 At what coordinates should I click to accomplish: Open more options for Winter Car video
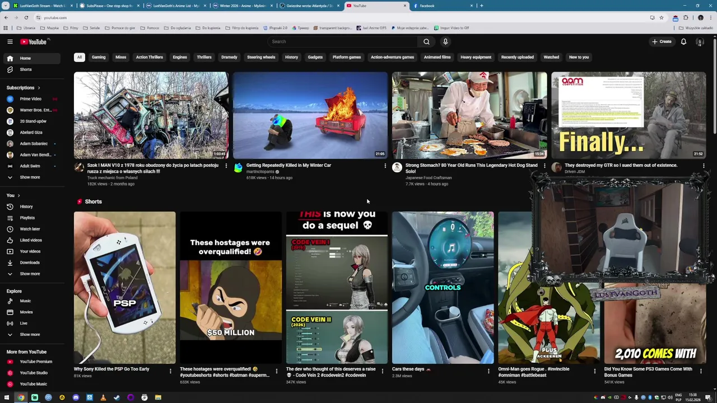pyautogui.click(x=385, y=166)
